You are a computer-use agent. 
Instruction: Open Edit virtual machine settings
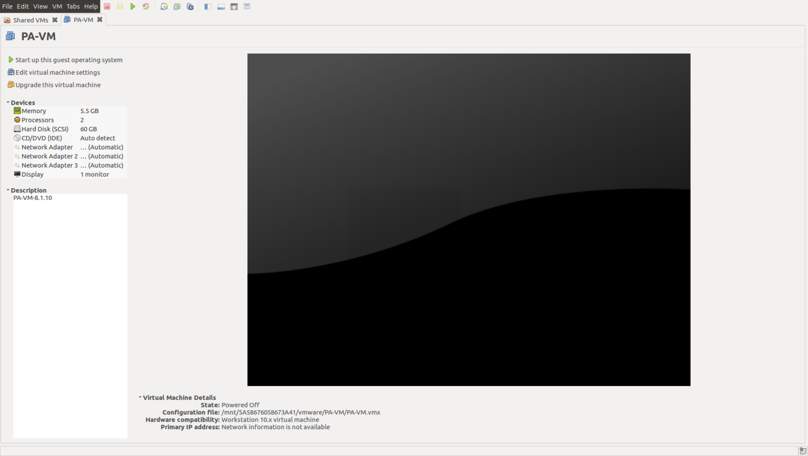57,73
